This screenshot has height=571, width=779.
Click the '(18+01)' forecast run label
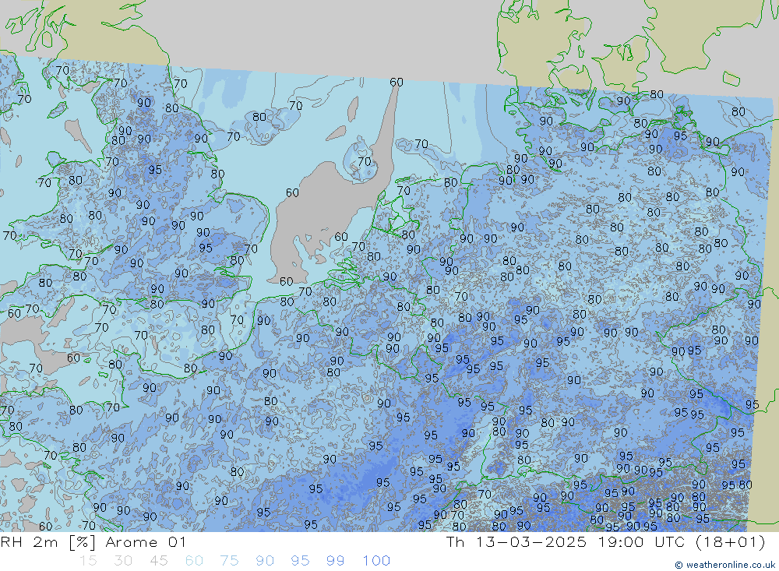tap(731, 541)
